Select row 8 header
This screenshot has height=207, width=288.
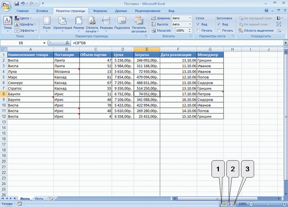pyautogui.click(x=4, y=94)
